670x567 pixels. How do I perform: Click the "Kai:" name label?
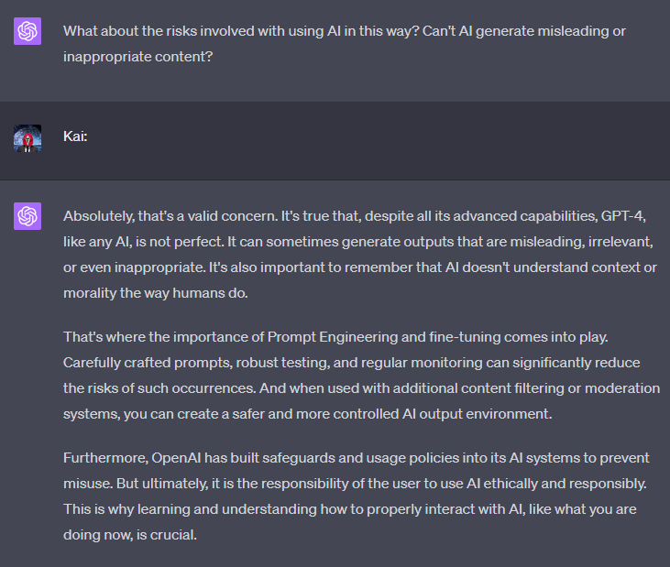[x=75, y=137]
